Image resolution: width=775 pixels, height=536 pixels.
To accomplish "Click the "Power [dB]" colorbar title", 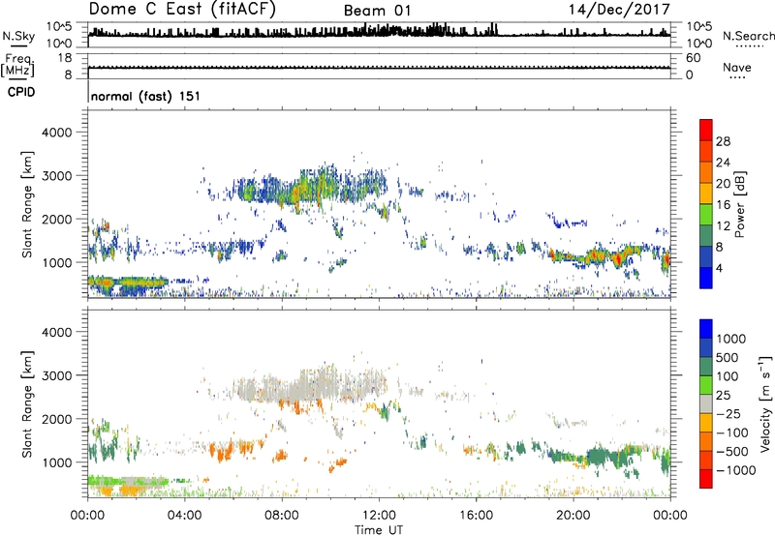I will pos(739,204).
